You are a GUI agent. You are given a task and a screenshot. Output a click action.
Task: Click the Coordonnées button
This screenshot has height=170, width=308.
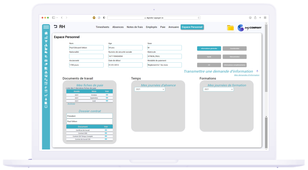coord(235,48)
